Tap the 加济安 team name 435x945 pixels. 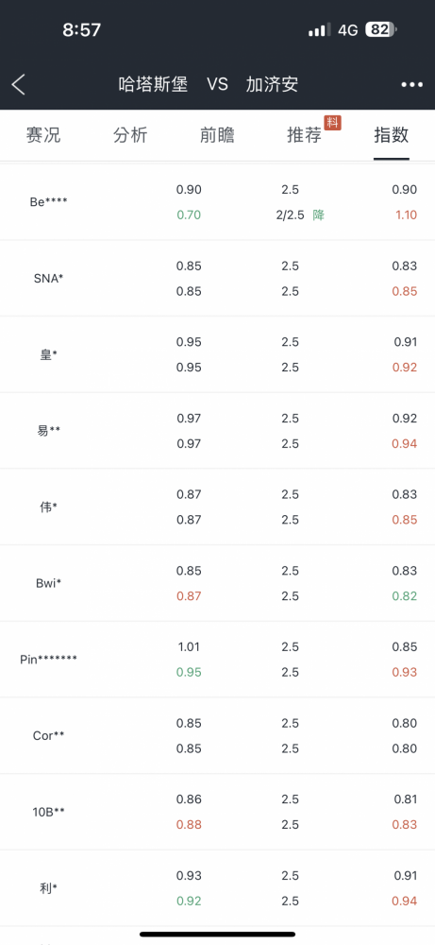(272, 84)
